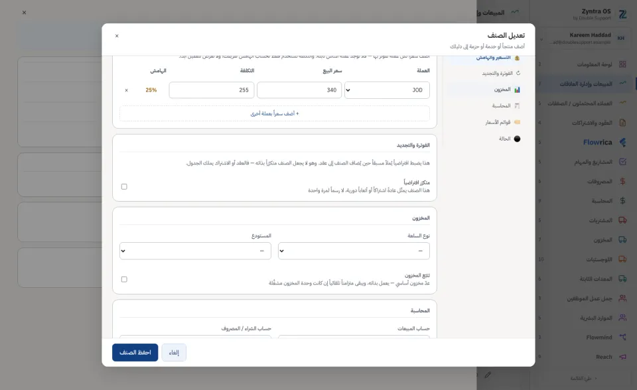Screen dimensions: 637x390
Task: Click the 25% margin value
Action: [151, 90]
